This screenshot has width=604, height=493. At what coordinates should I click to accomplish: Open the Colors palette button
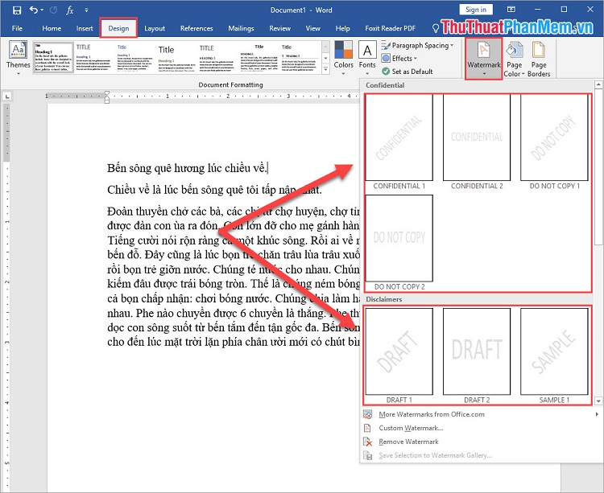(343, 58)
